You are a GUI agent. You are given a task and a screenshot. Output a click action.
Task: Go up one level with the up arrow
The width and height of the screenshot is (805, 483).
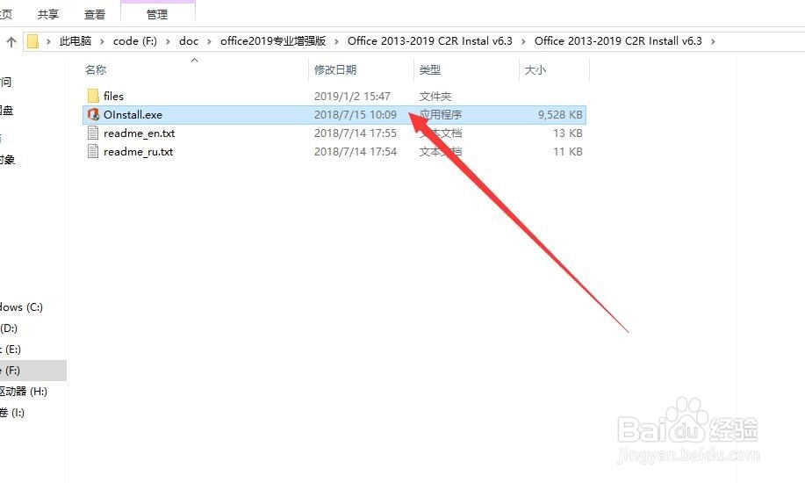tap(11, 41)
